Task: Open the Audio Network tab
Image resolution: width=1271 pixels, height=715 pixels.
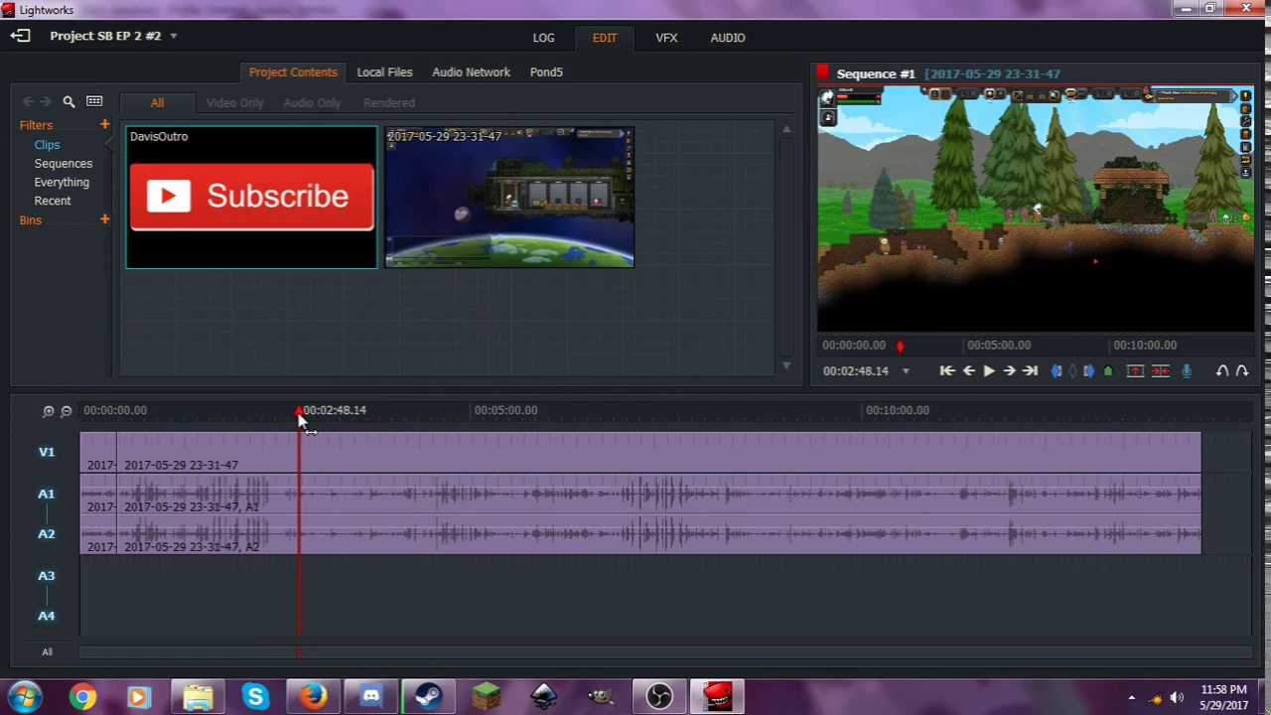Action: click(471, 72)
